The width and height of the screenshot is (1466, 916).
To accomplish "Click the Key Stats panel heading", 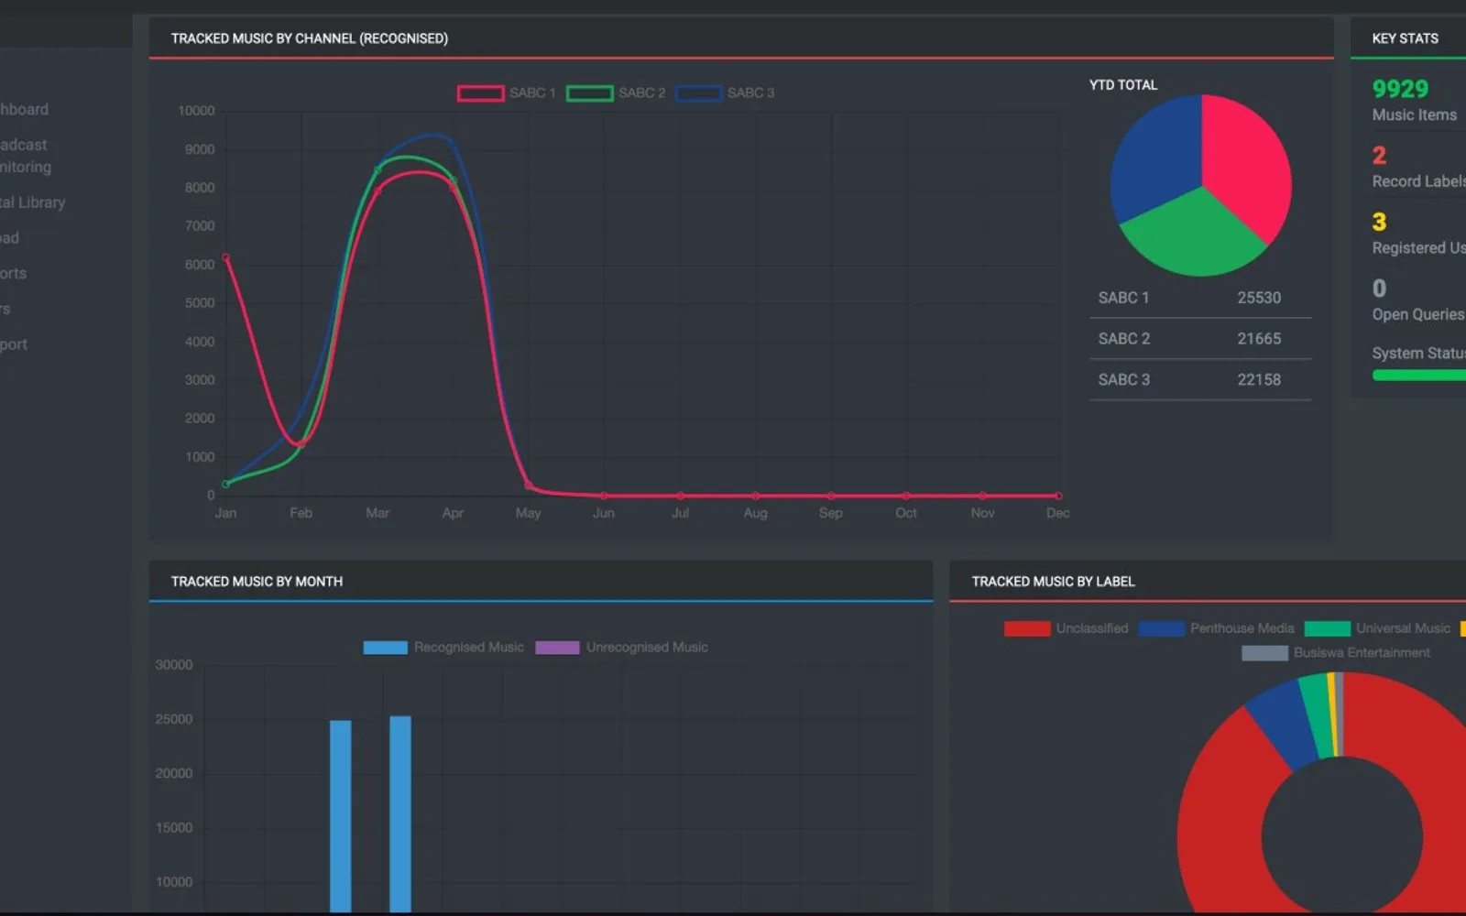I will (1405, 38).
